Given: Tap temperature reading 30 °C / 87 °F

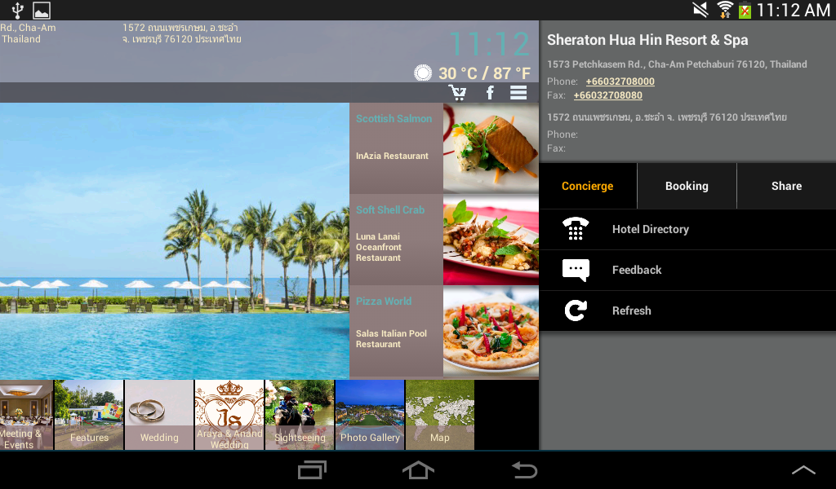Looking at the screenshot, I should coord(484,73).
